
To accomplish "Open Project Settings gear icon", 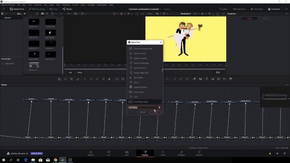I will (x=285, y=153).
